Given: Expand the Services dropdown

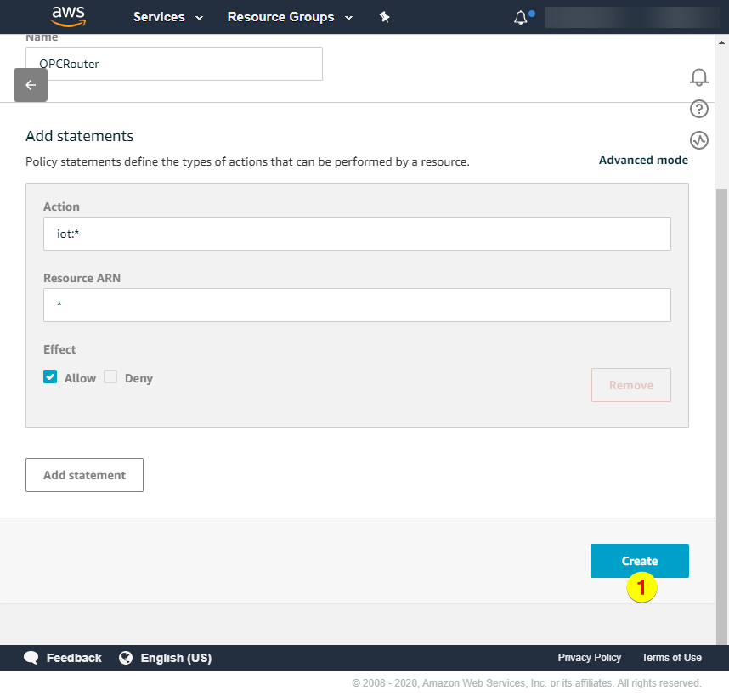Looking at the screenshot, I should (167, 16).
